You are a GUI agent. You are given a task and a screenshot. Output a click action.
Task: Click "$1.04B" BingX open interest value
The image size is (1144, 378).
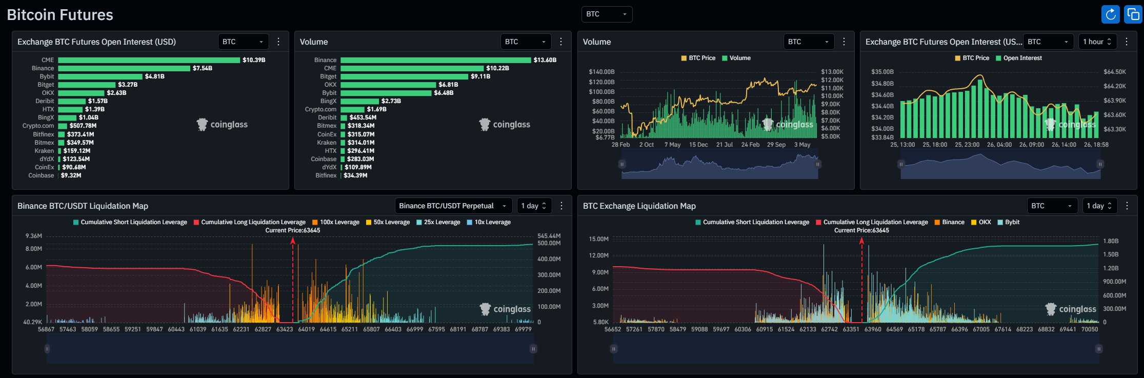(89, 117)
